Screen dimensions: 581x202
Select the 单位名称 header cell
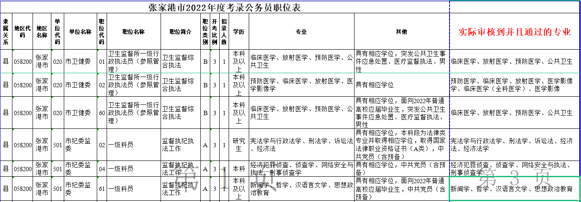pos(80,32)
